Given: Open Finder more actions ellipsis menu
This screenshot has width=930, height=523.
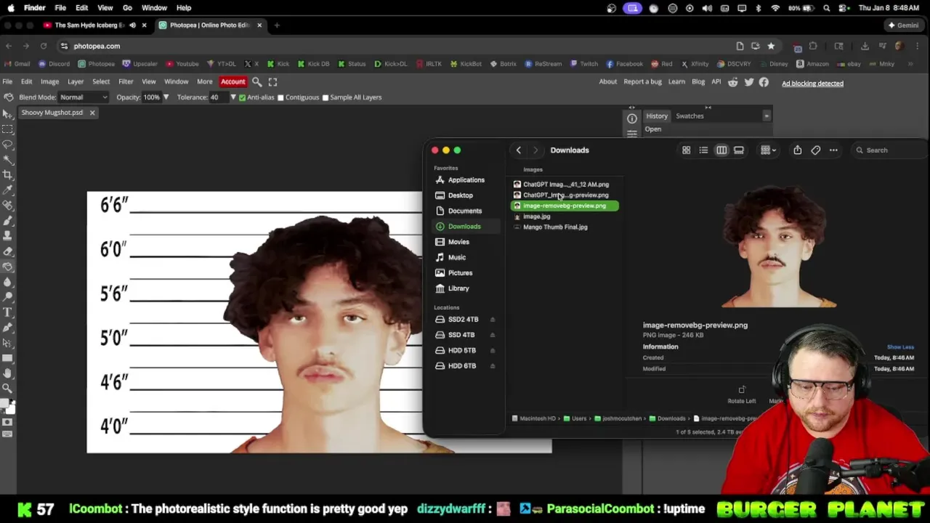Looking at the screenshot, I should tap(833, 150).
